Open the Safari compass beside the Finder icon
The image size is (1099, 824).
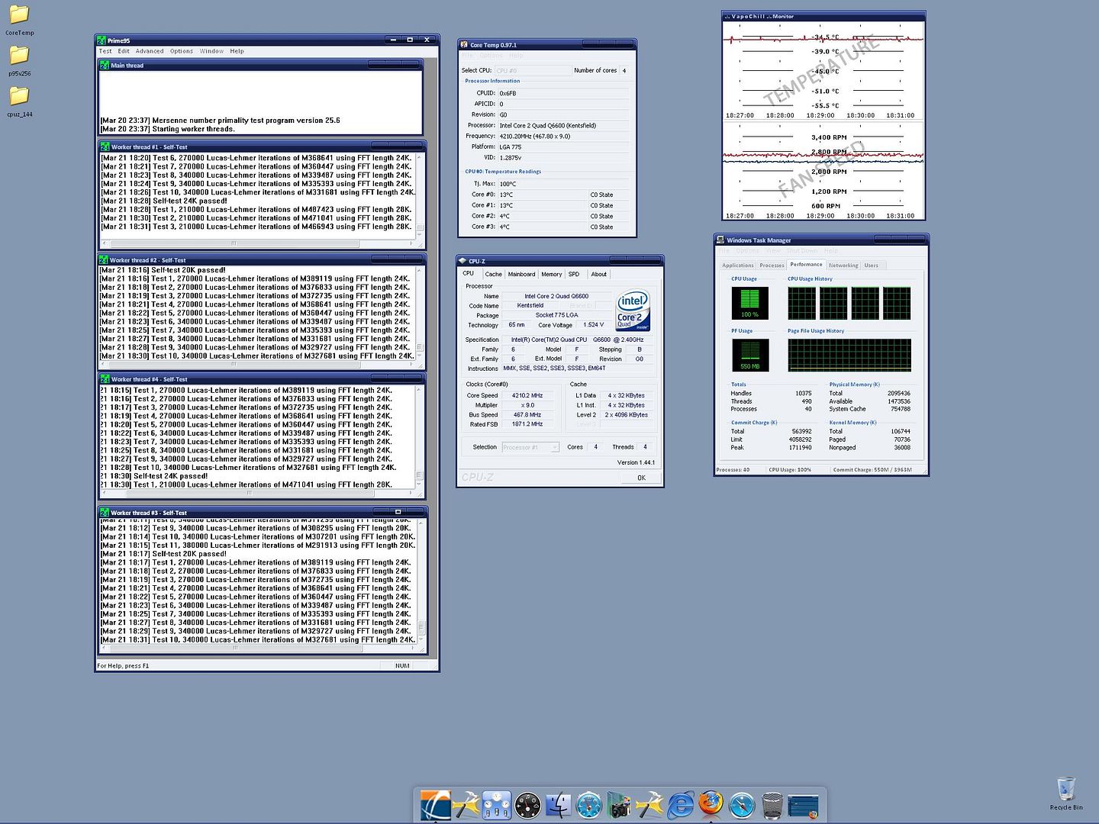coord(589,805)
